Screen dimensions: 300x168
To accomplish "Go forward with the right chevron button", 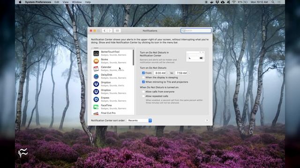I will click(110, 31).
